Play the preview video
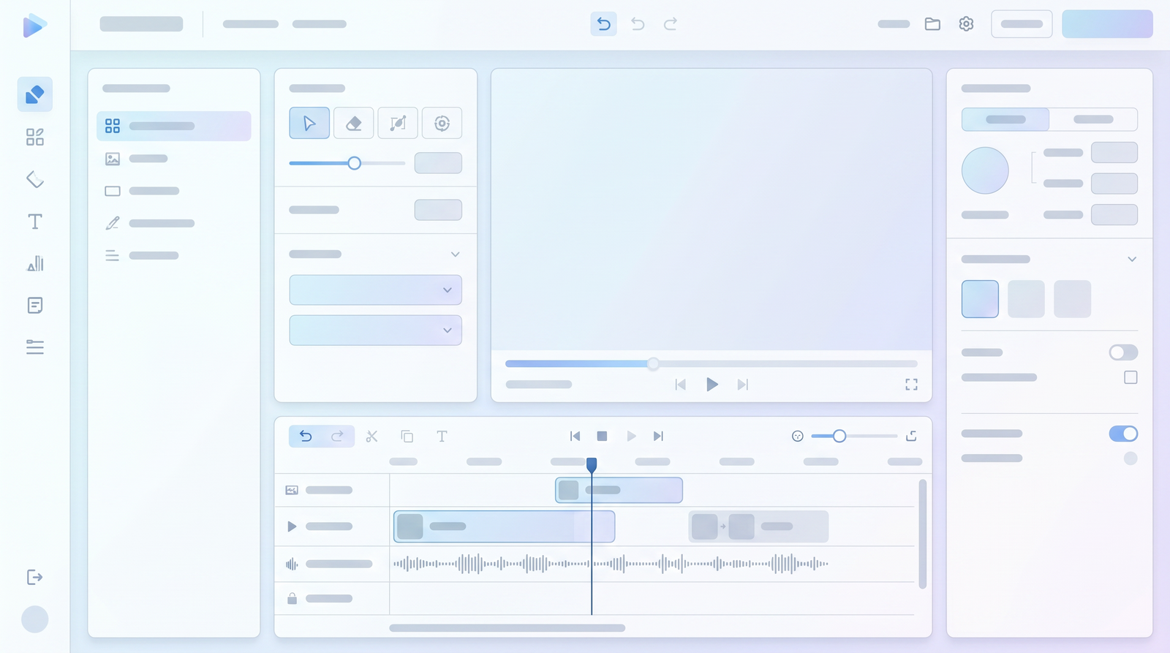 712,385
